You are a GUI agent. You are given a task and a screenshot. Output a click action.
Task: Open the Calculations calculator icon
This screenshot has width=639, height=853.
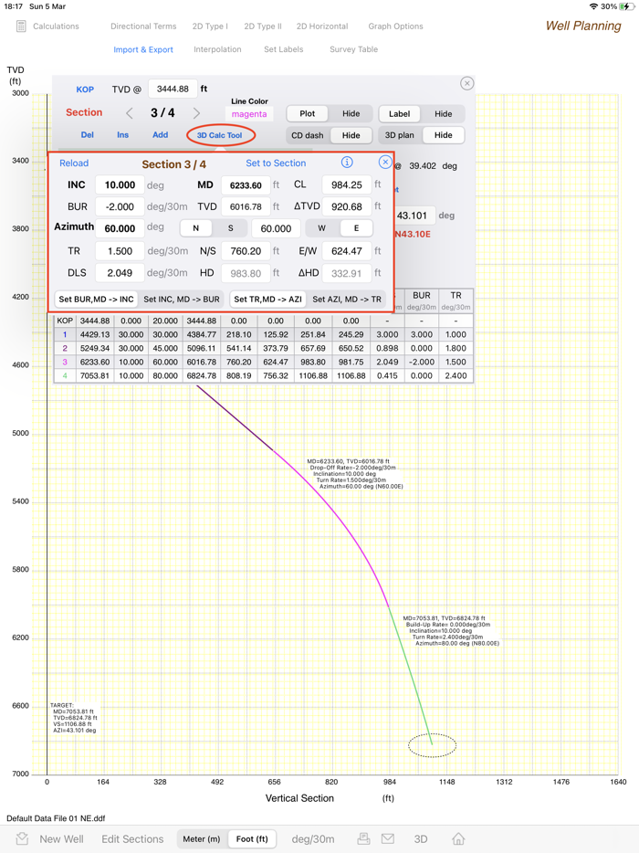21,26
